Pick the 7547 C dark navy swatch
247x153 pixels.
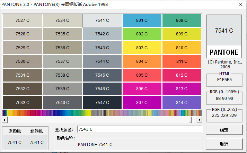point(102,103)
